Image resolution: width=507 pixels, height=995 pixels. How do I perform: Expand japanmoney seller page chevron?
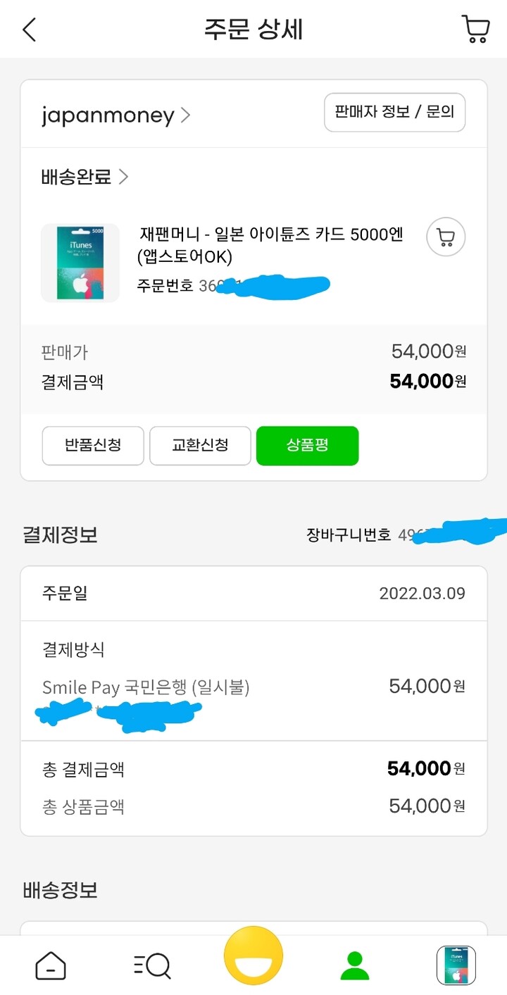[x=186, y=115]
